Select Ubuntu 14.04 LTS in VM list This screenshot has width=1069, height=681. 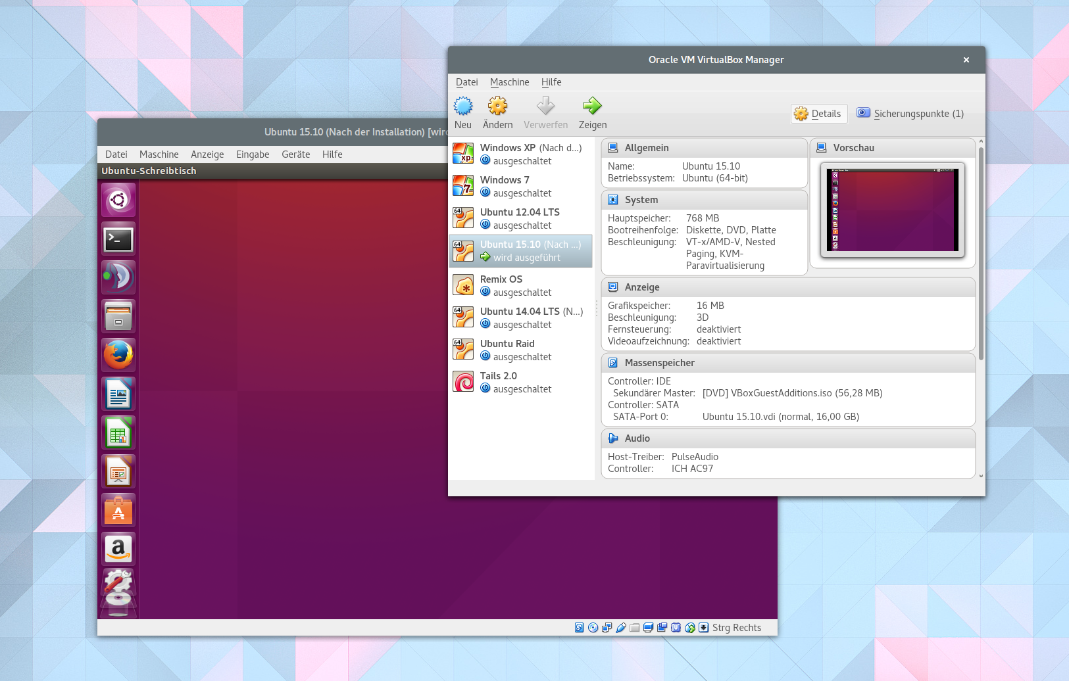coord(521,317)
